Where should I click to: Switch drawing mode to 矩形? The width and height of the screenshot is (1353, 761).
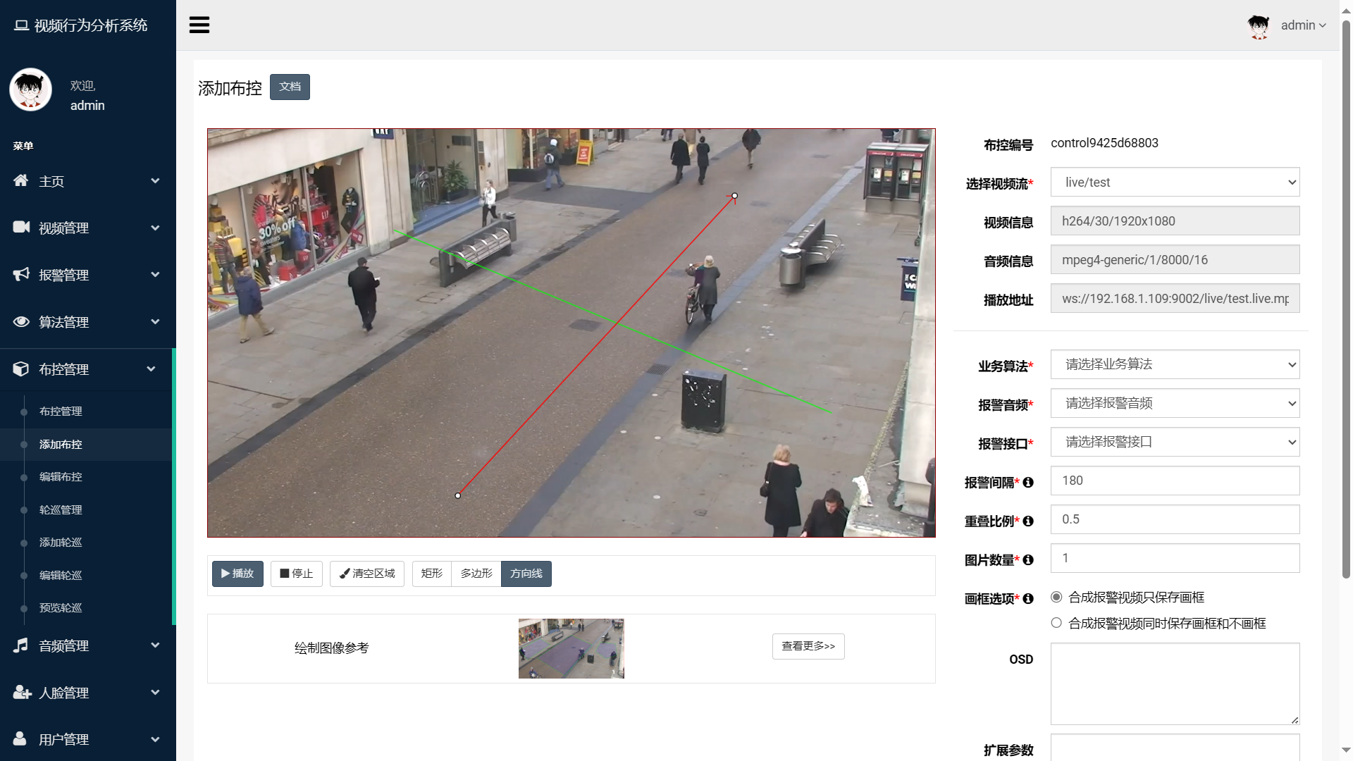click(431, 574)
